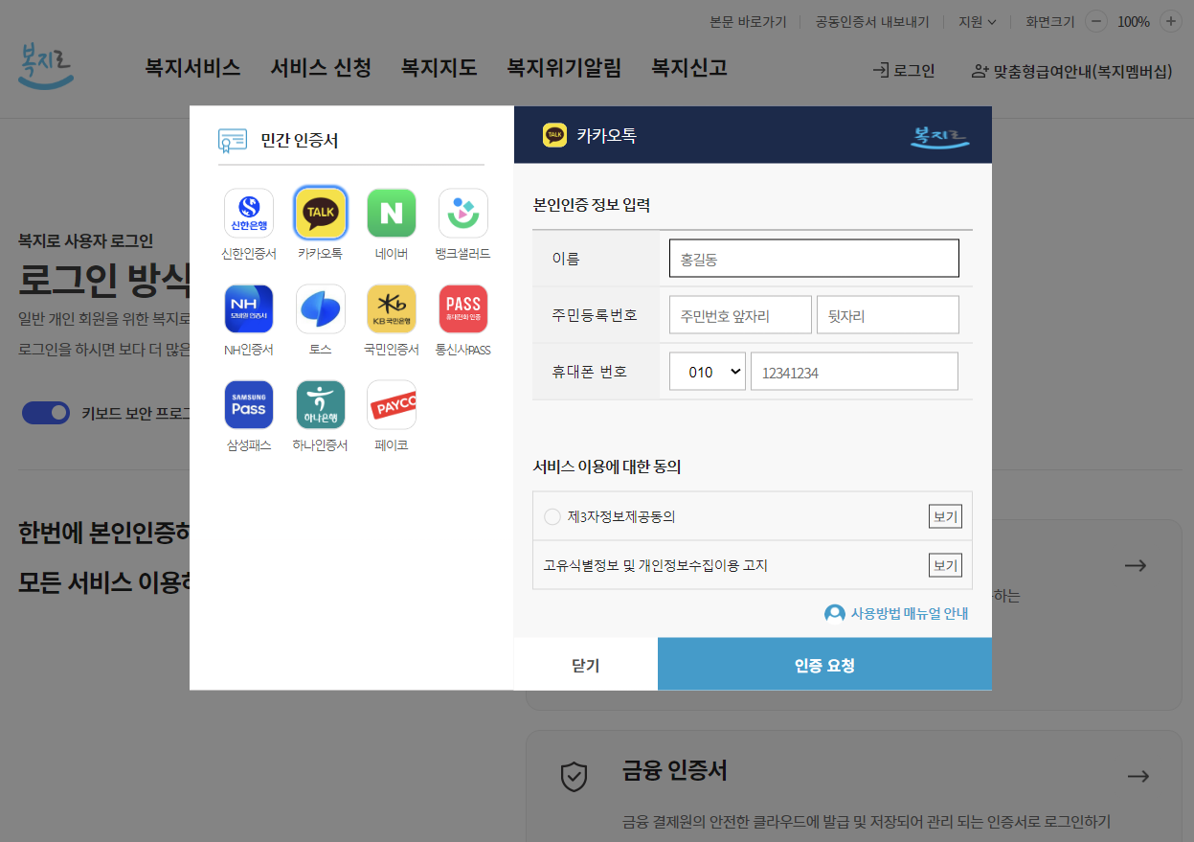This screenshot has width=1194, height=842.
Task: Select the 국민인증서 KB icon
Action: point(392,308)
